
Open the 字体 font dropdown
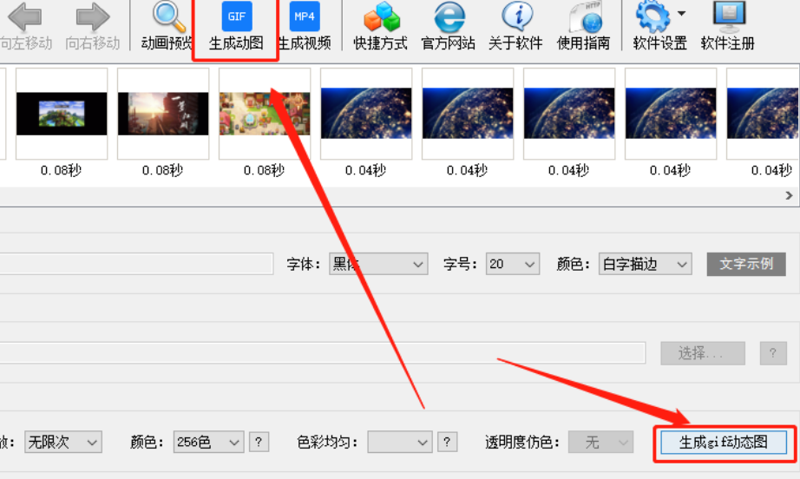click(x=378, y=264)
